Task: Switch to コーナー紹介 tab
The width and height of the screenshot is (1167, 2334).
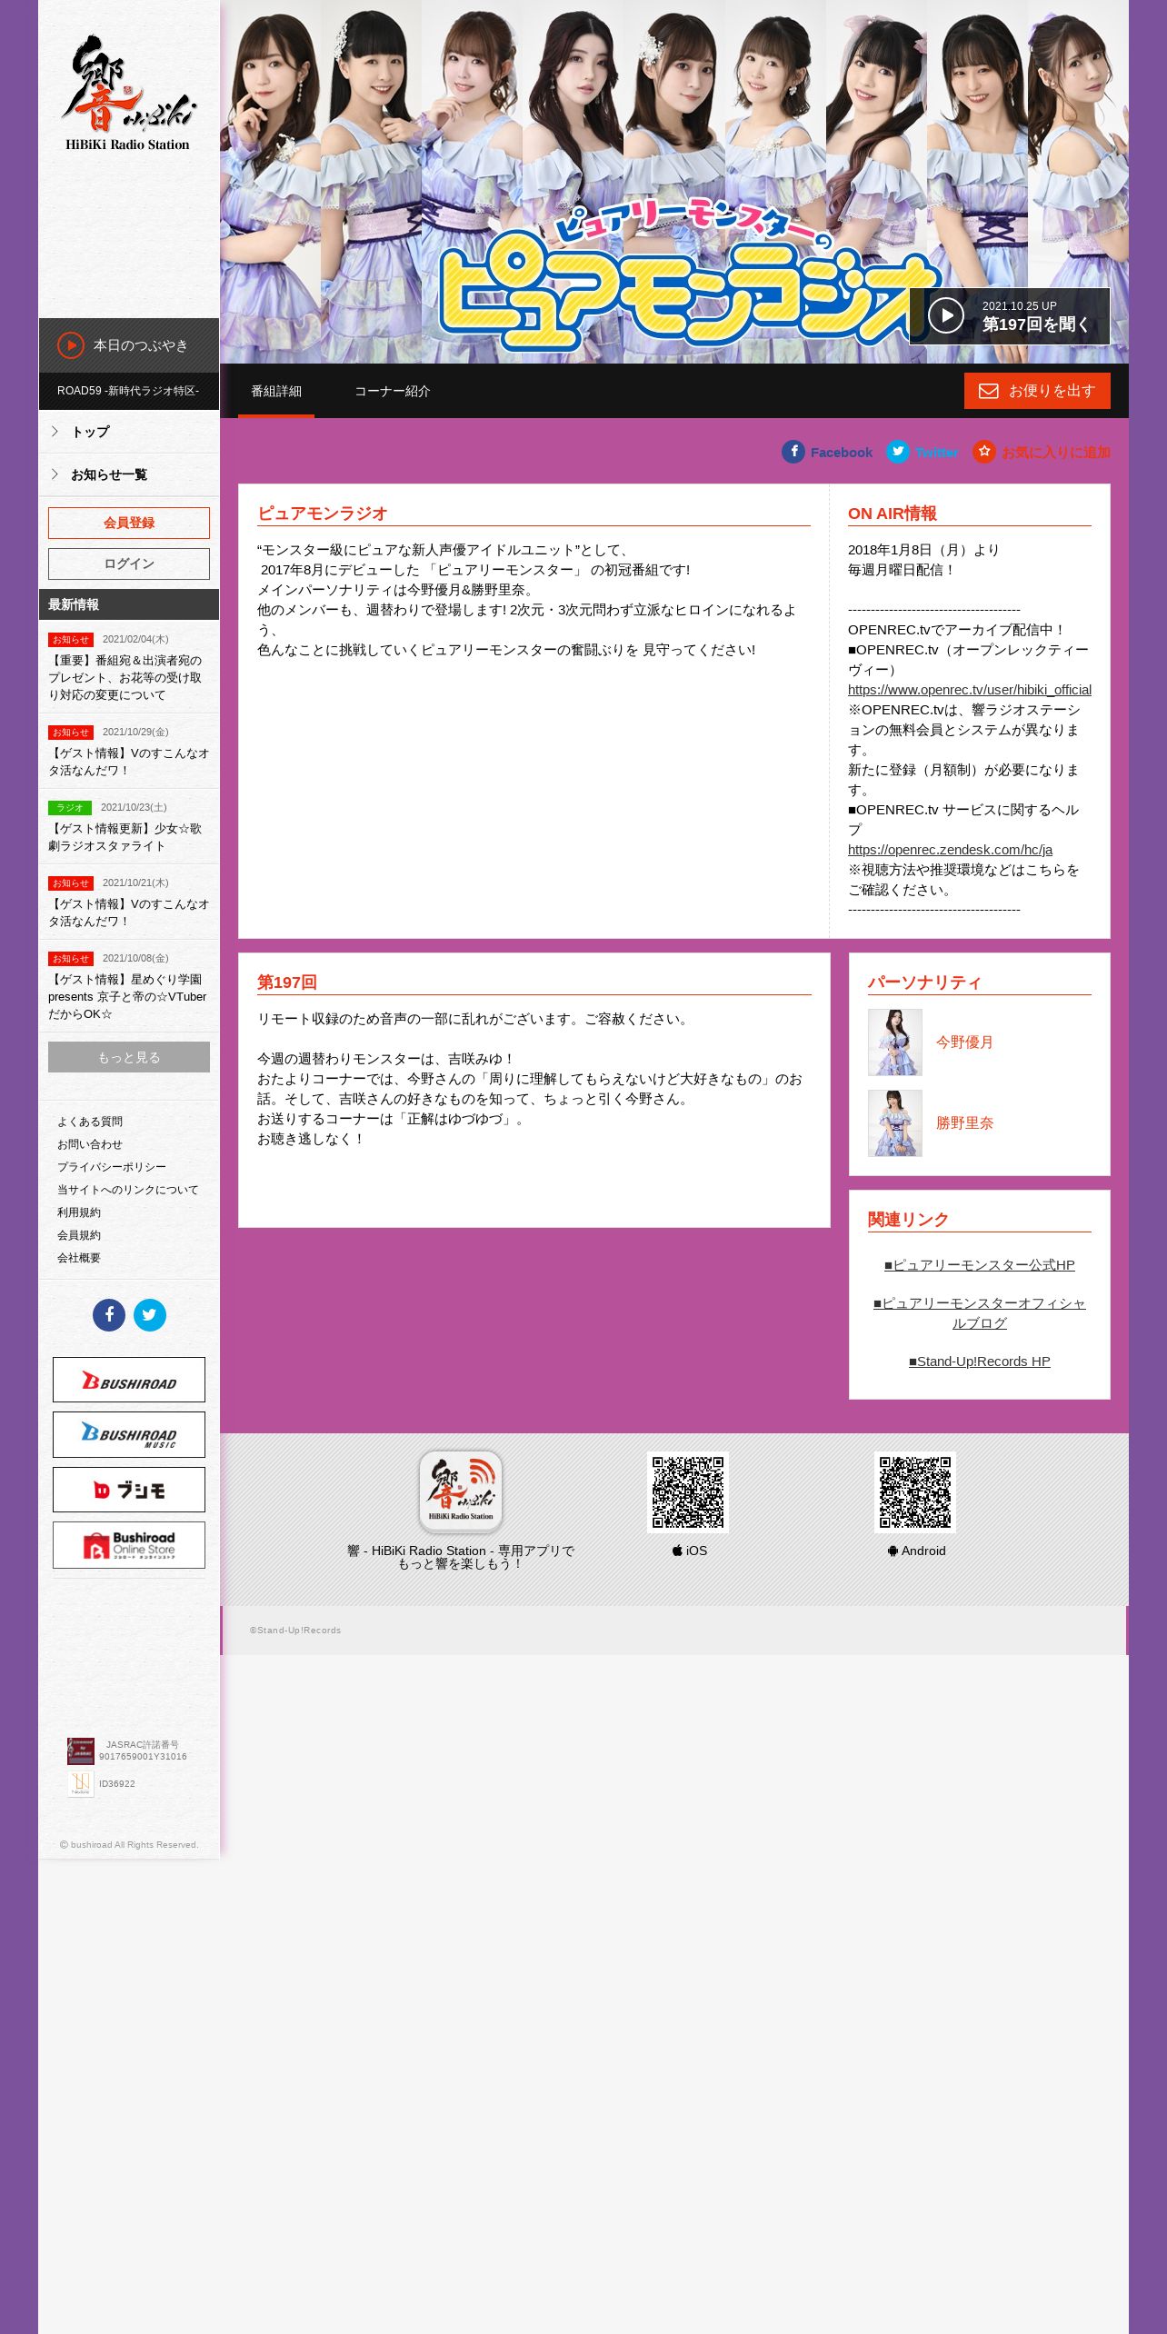Action: pyautogui.click(x=393, y=391)
